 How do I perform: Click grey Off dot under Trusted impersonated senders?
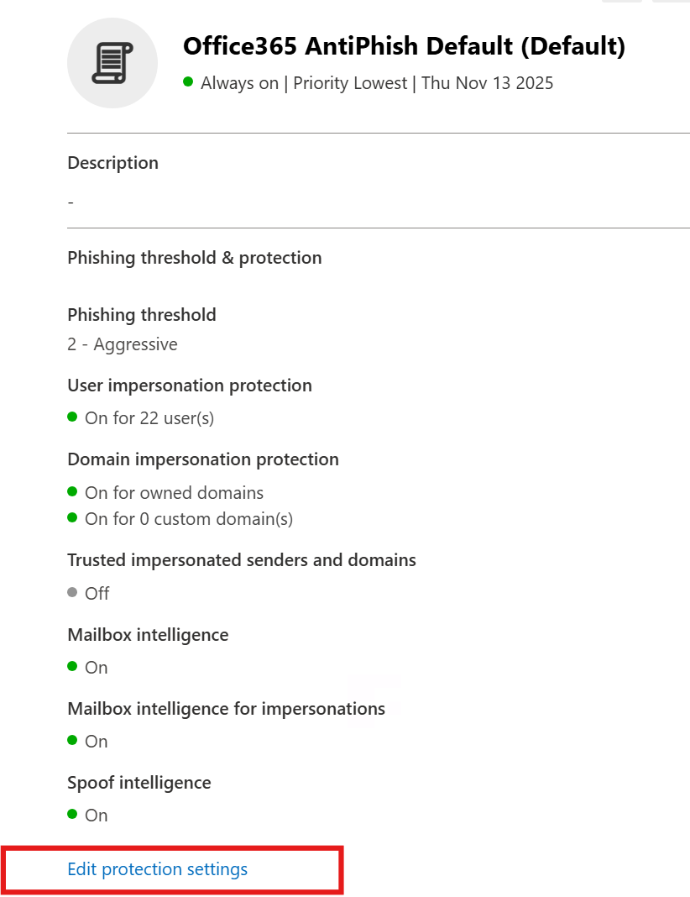click(x=73, y=592)
